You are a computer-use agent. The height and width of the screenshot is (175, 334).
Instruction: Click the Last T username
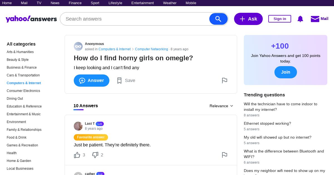[x=90, y=124]
